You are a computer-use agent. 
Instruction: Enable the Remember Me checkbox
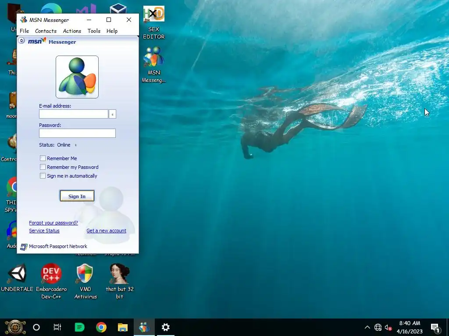pos(43,158)
